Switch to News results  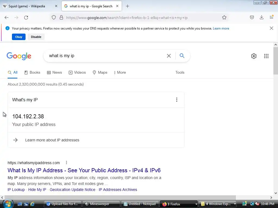[54, 73]
